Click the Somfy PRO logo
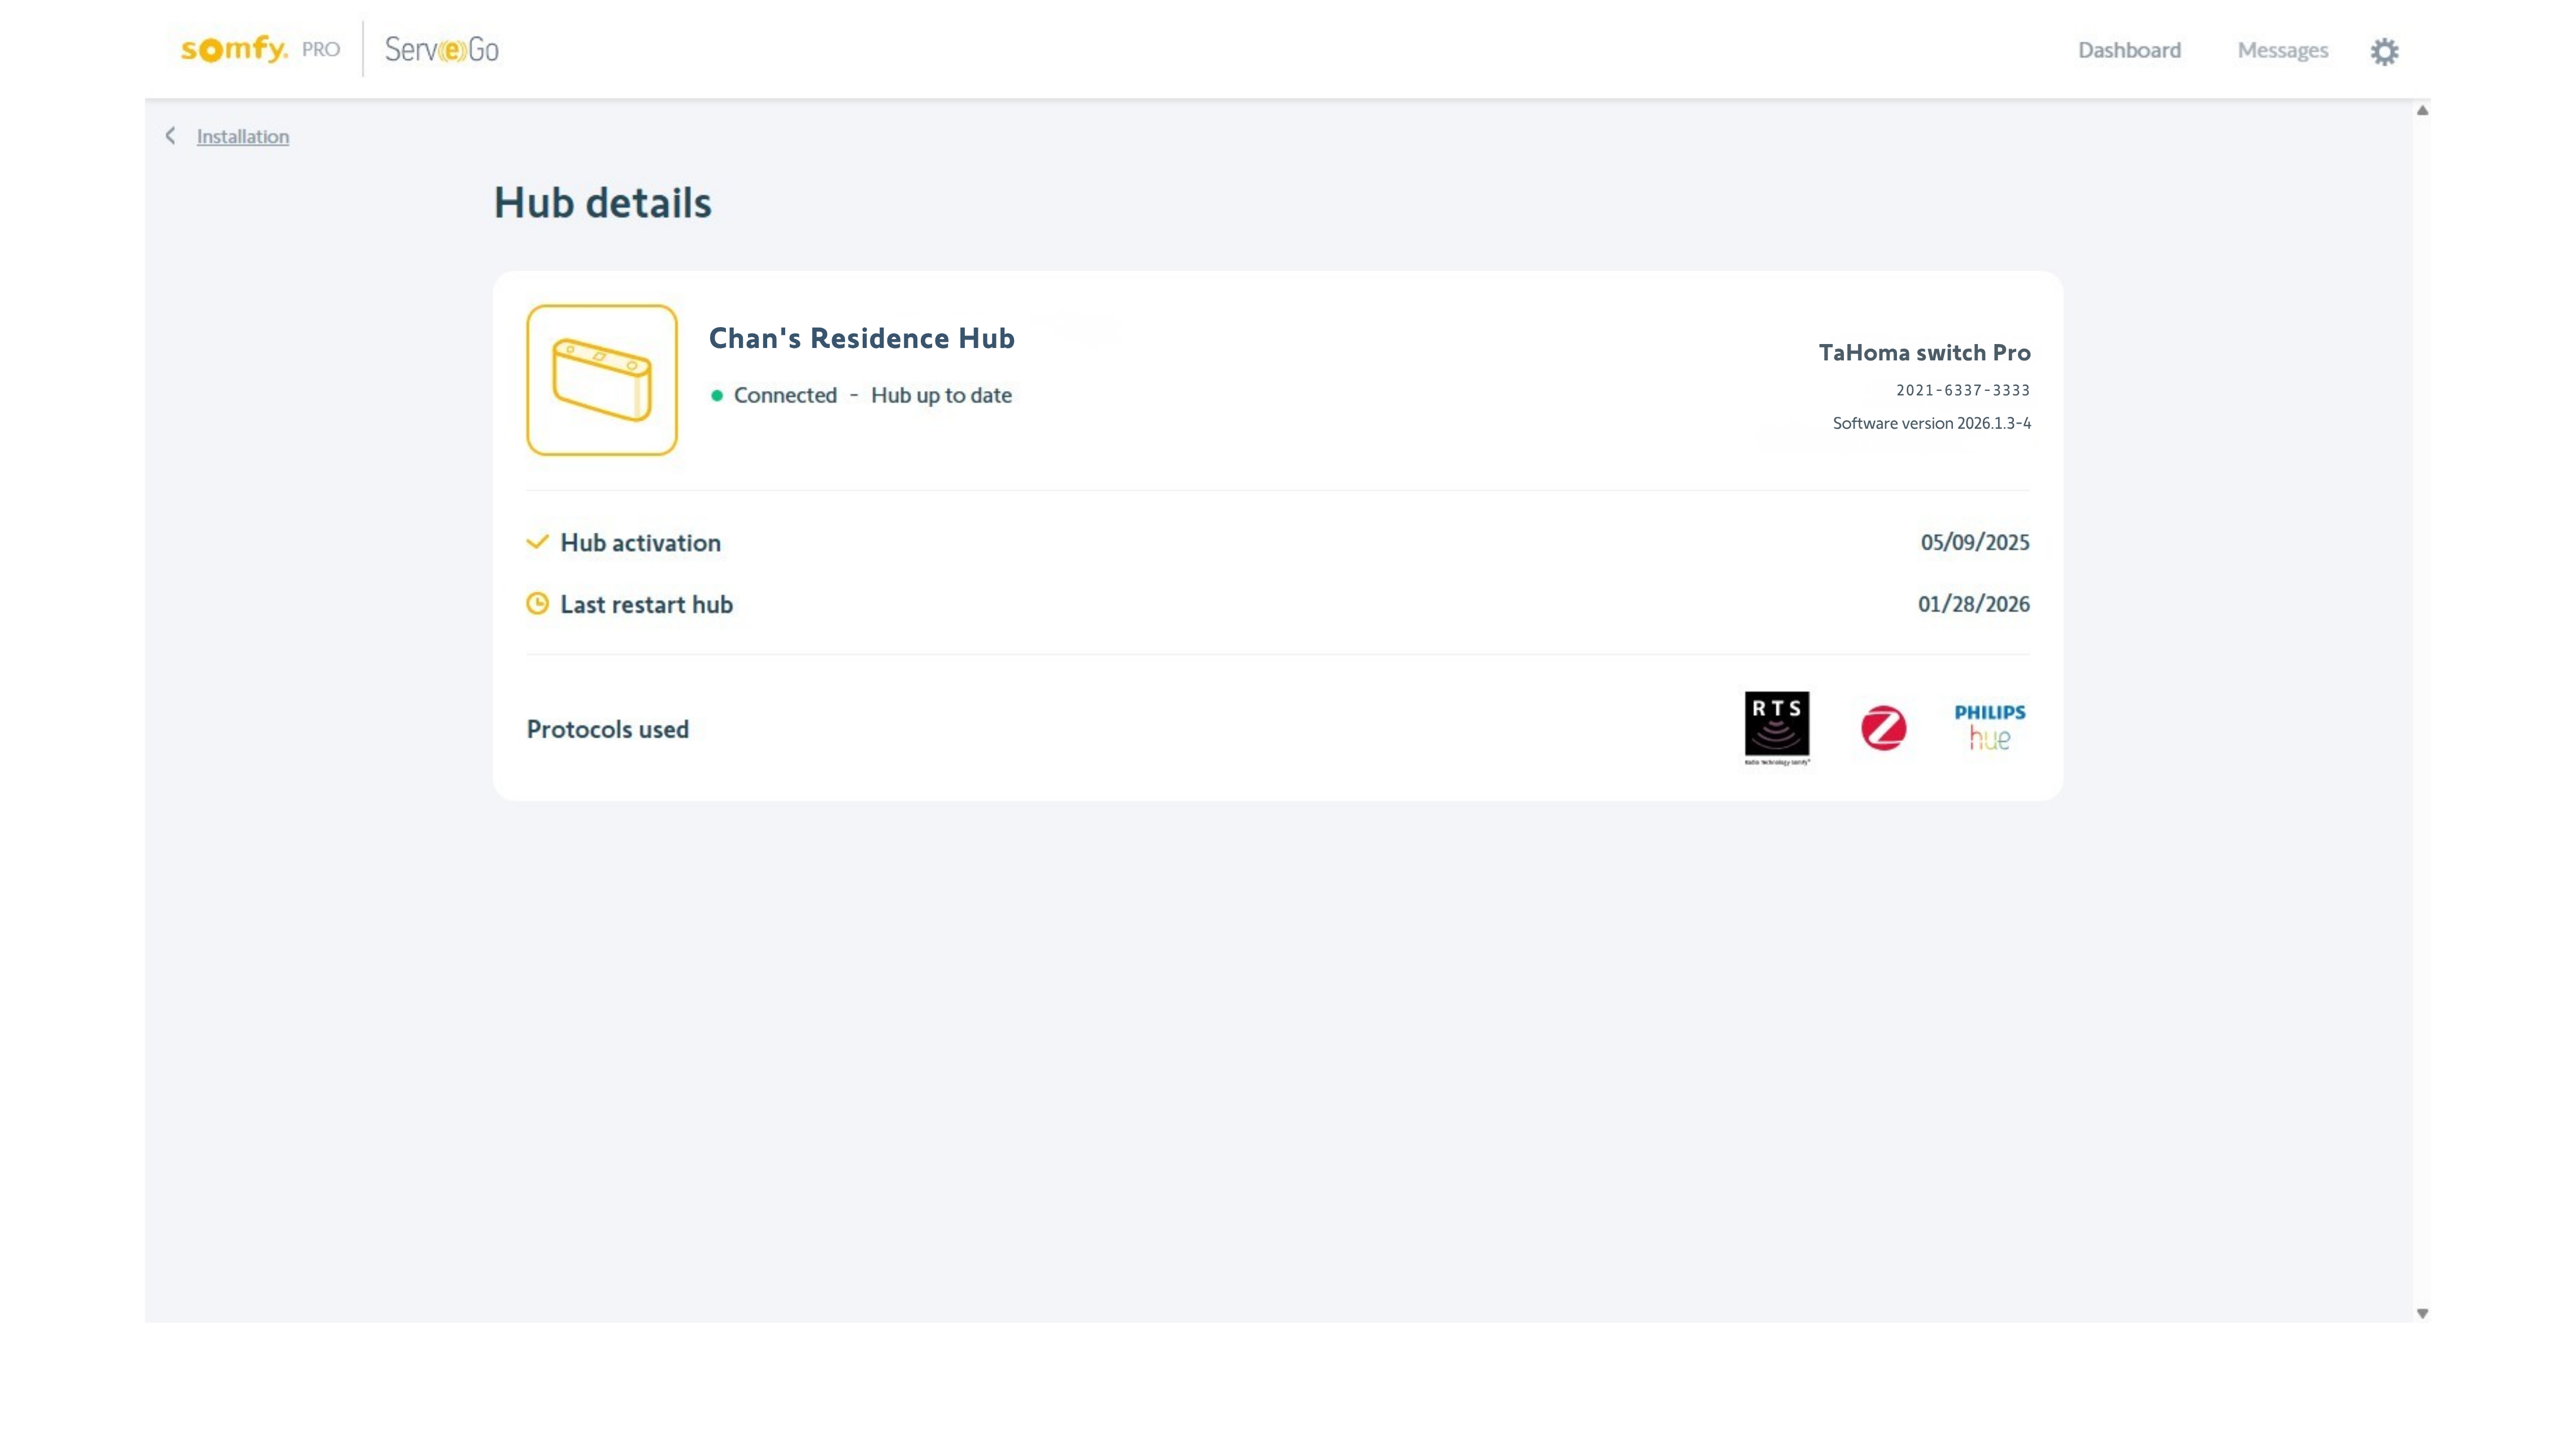 (259, 49)
